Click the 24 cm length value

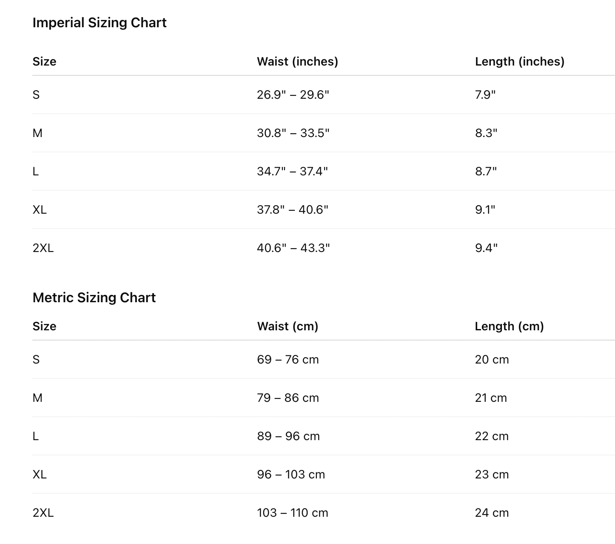(492, 513)
